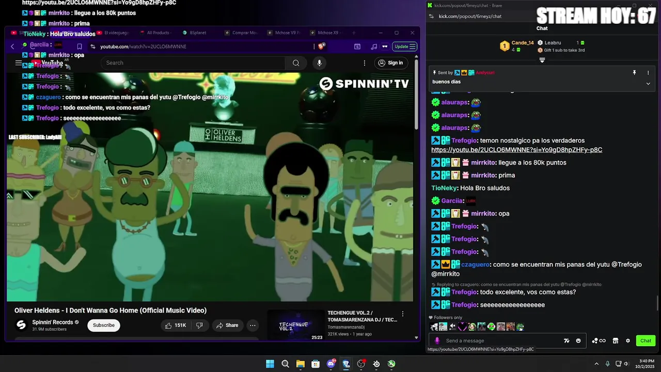Focus the YouTube Search field
The image size is (661, 372).
pyautogui.click(x=193, y=63)
